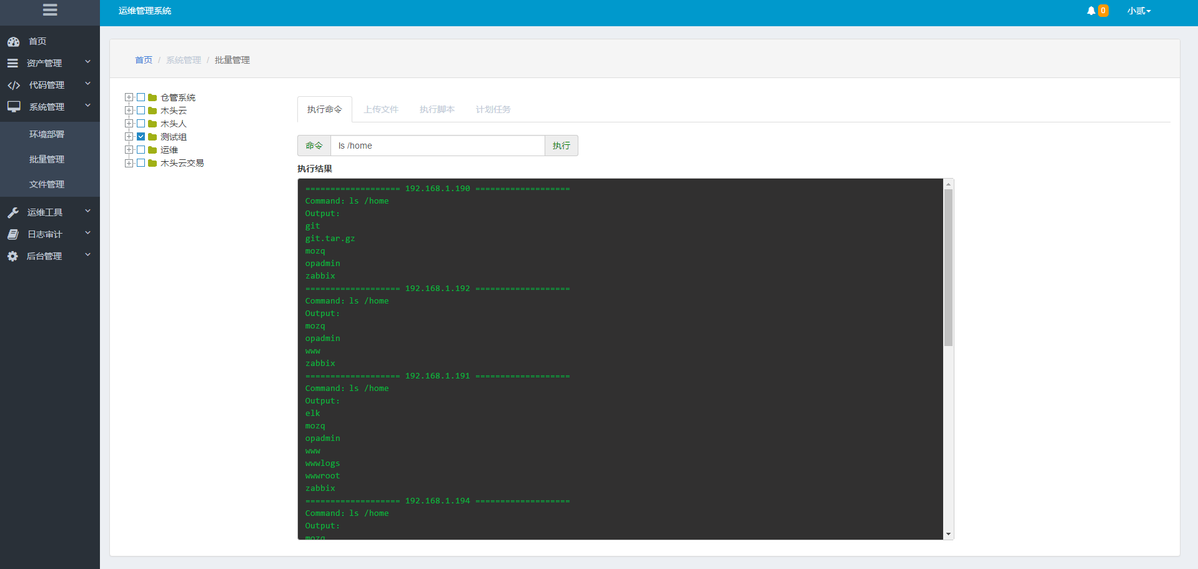Expand the 运维工具 menu chevron

(88, 211)
